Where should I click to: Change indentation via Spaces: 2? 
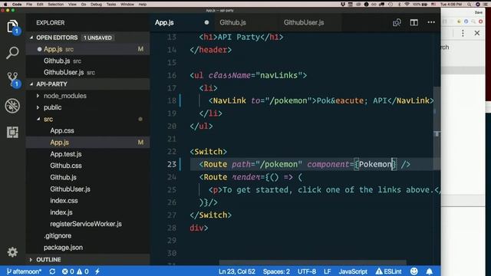276,271
